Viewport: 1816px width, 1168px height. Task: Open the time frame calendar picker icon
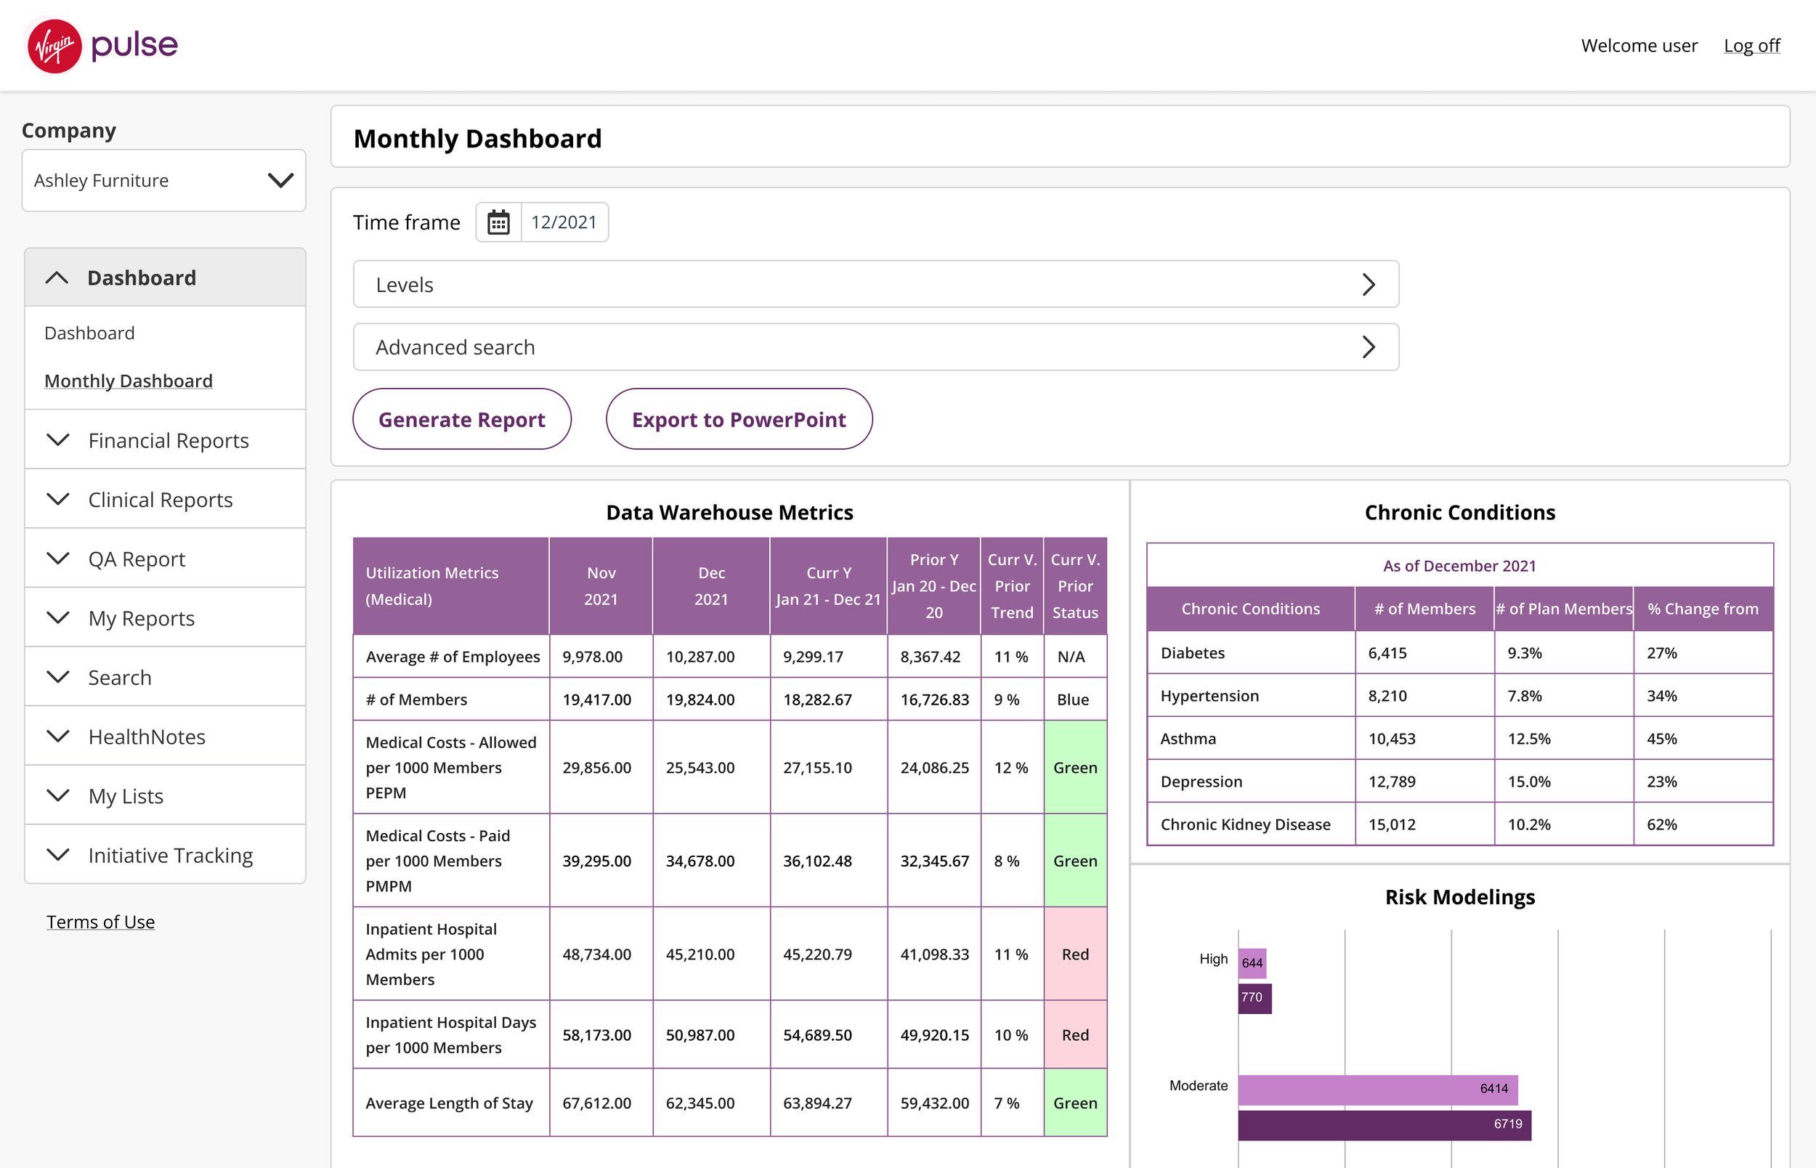point(498,222)
